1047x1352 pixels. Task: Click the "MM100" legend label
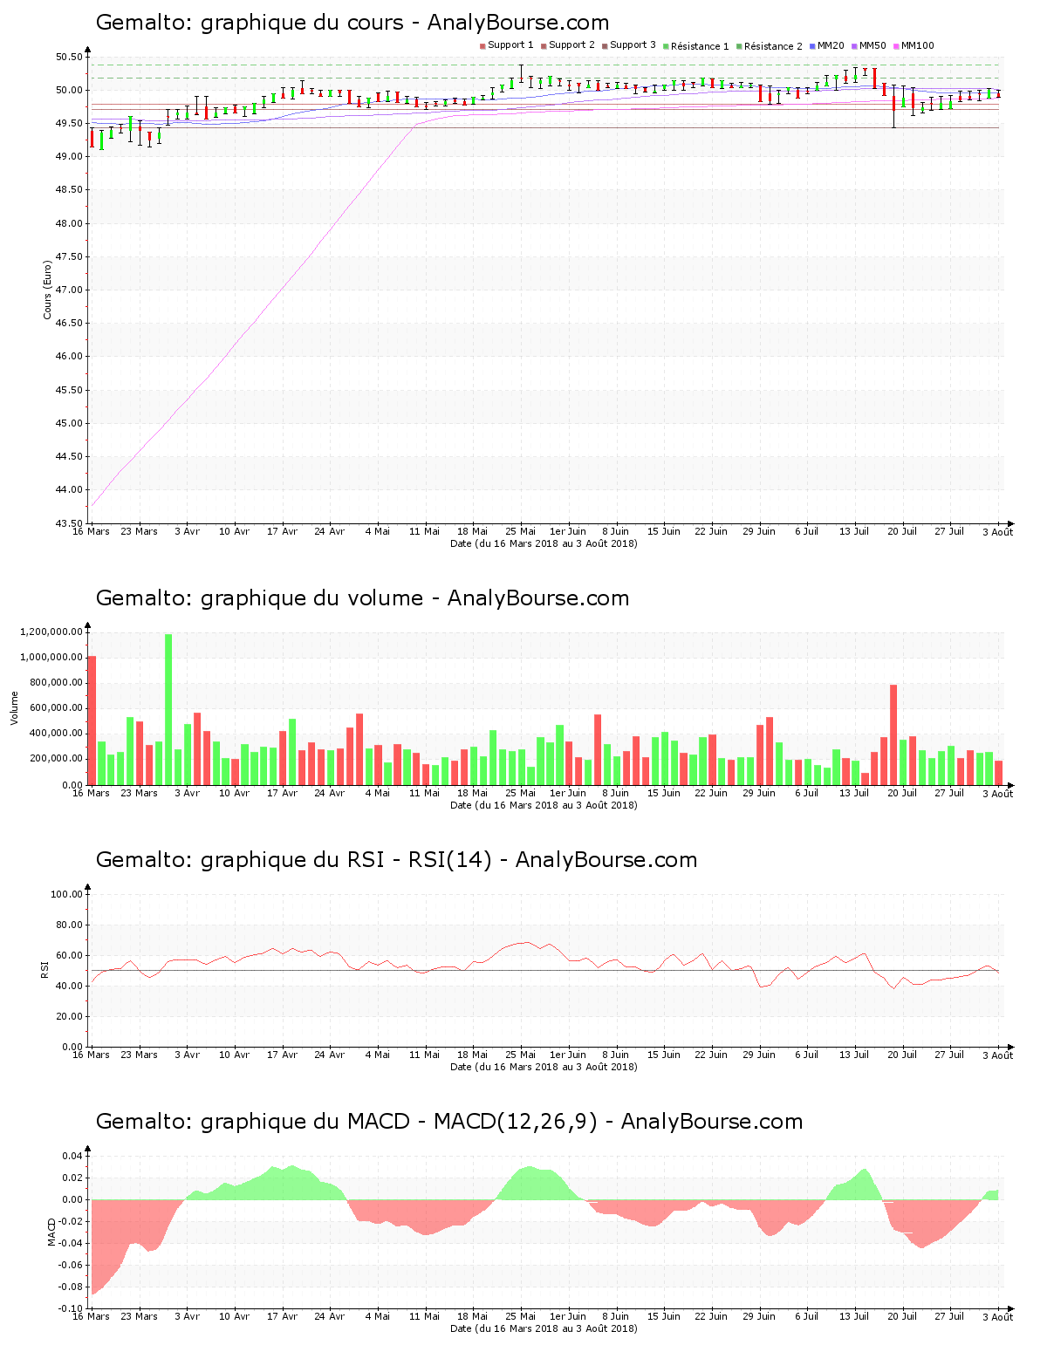[918, 45]
